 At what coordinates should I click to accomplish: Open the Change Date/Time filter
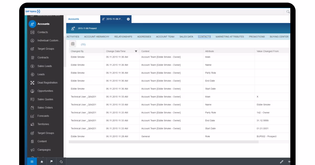(x=136, y=51)
